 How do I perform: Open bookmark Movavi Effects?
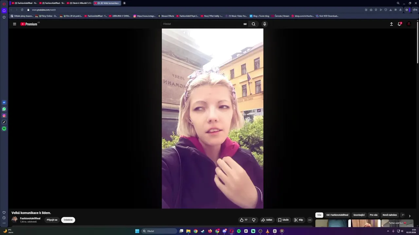(166, 16)
